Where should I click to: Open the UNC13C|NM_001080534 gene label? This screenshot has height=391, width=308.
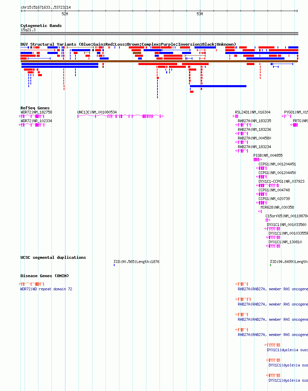tap(97, 112)
